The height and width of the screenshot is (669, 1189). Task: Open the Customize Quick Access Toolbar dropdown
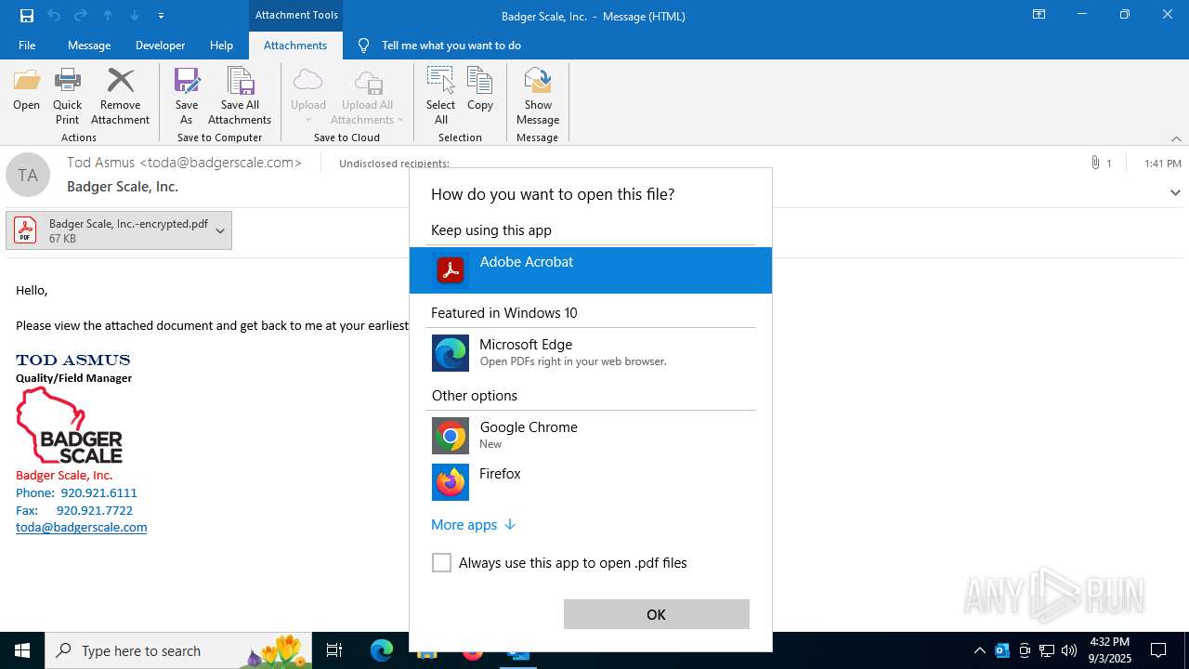pos(162,16)
